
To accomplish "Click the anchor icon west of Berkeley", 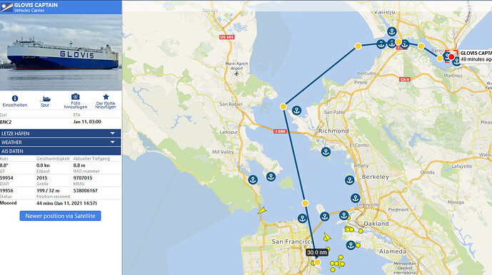I will click(x=350, y=180).
